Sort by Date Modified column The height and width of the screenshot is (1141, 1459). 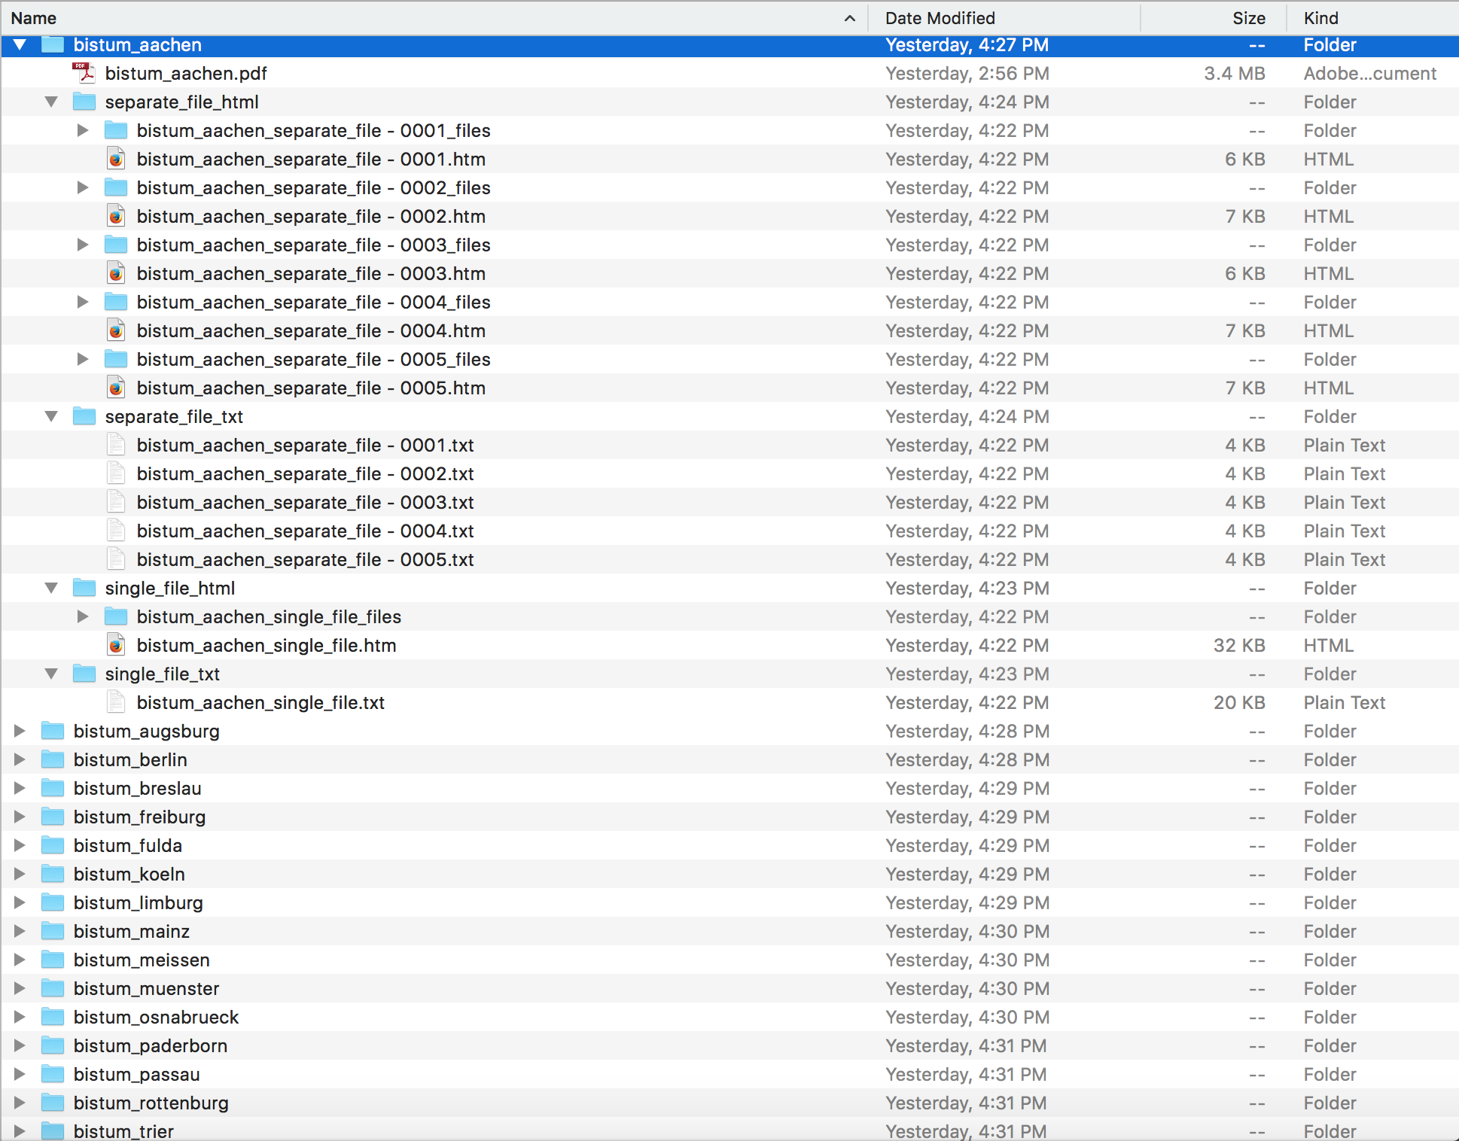point(940,18)
